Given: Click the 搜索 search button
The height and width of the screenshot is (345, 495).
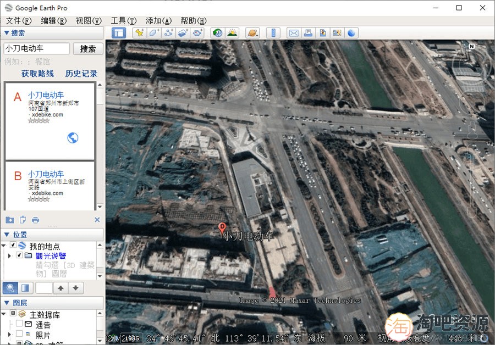Looking at the screenshot, I should 88,49.
